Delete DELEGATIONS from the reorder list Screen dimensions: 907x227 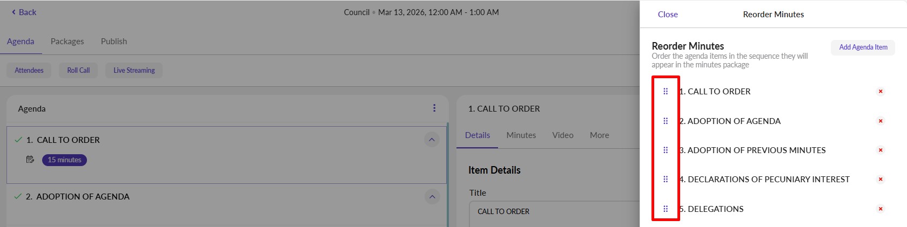coord(881,209)
